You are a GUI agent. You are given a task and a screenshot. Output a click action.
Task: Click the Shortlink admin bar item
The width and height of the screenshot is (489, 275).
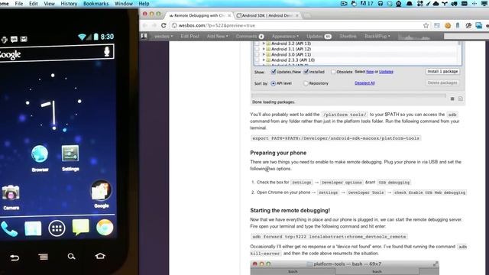click(348, 36)
